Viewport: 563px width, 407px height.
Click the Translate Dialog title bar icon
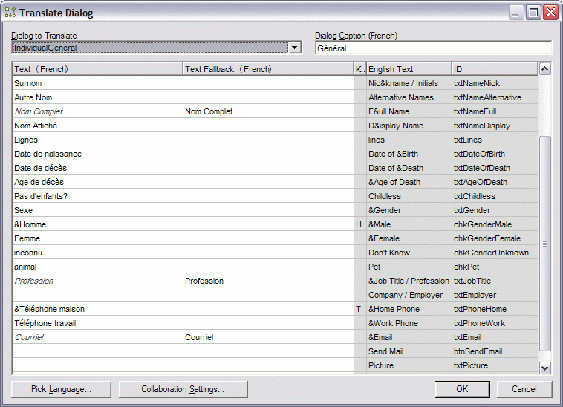(x=10, y=13)
